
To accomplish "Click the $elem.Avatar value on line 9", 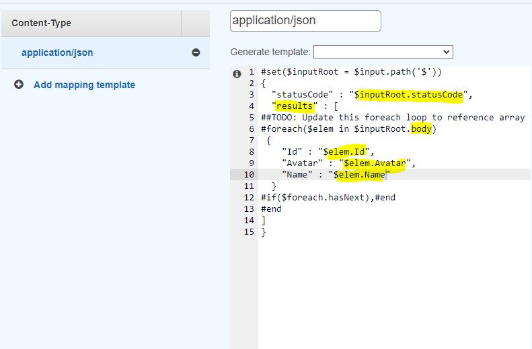I will coord(375,163).
